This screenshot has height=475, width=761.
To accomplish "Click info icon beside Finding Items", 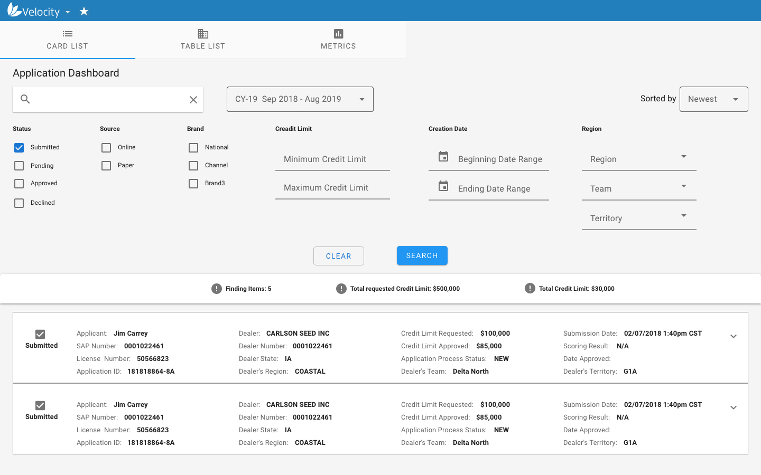I will point(217,289).
